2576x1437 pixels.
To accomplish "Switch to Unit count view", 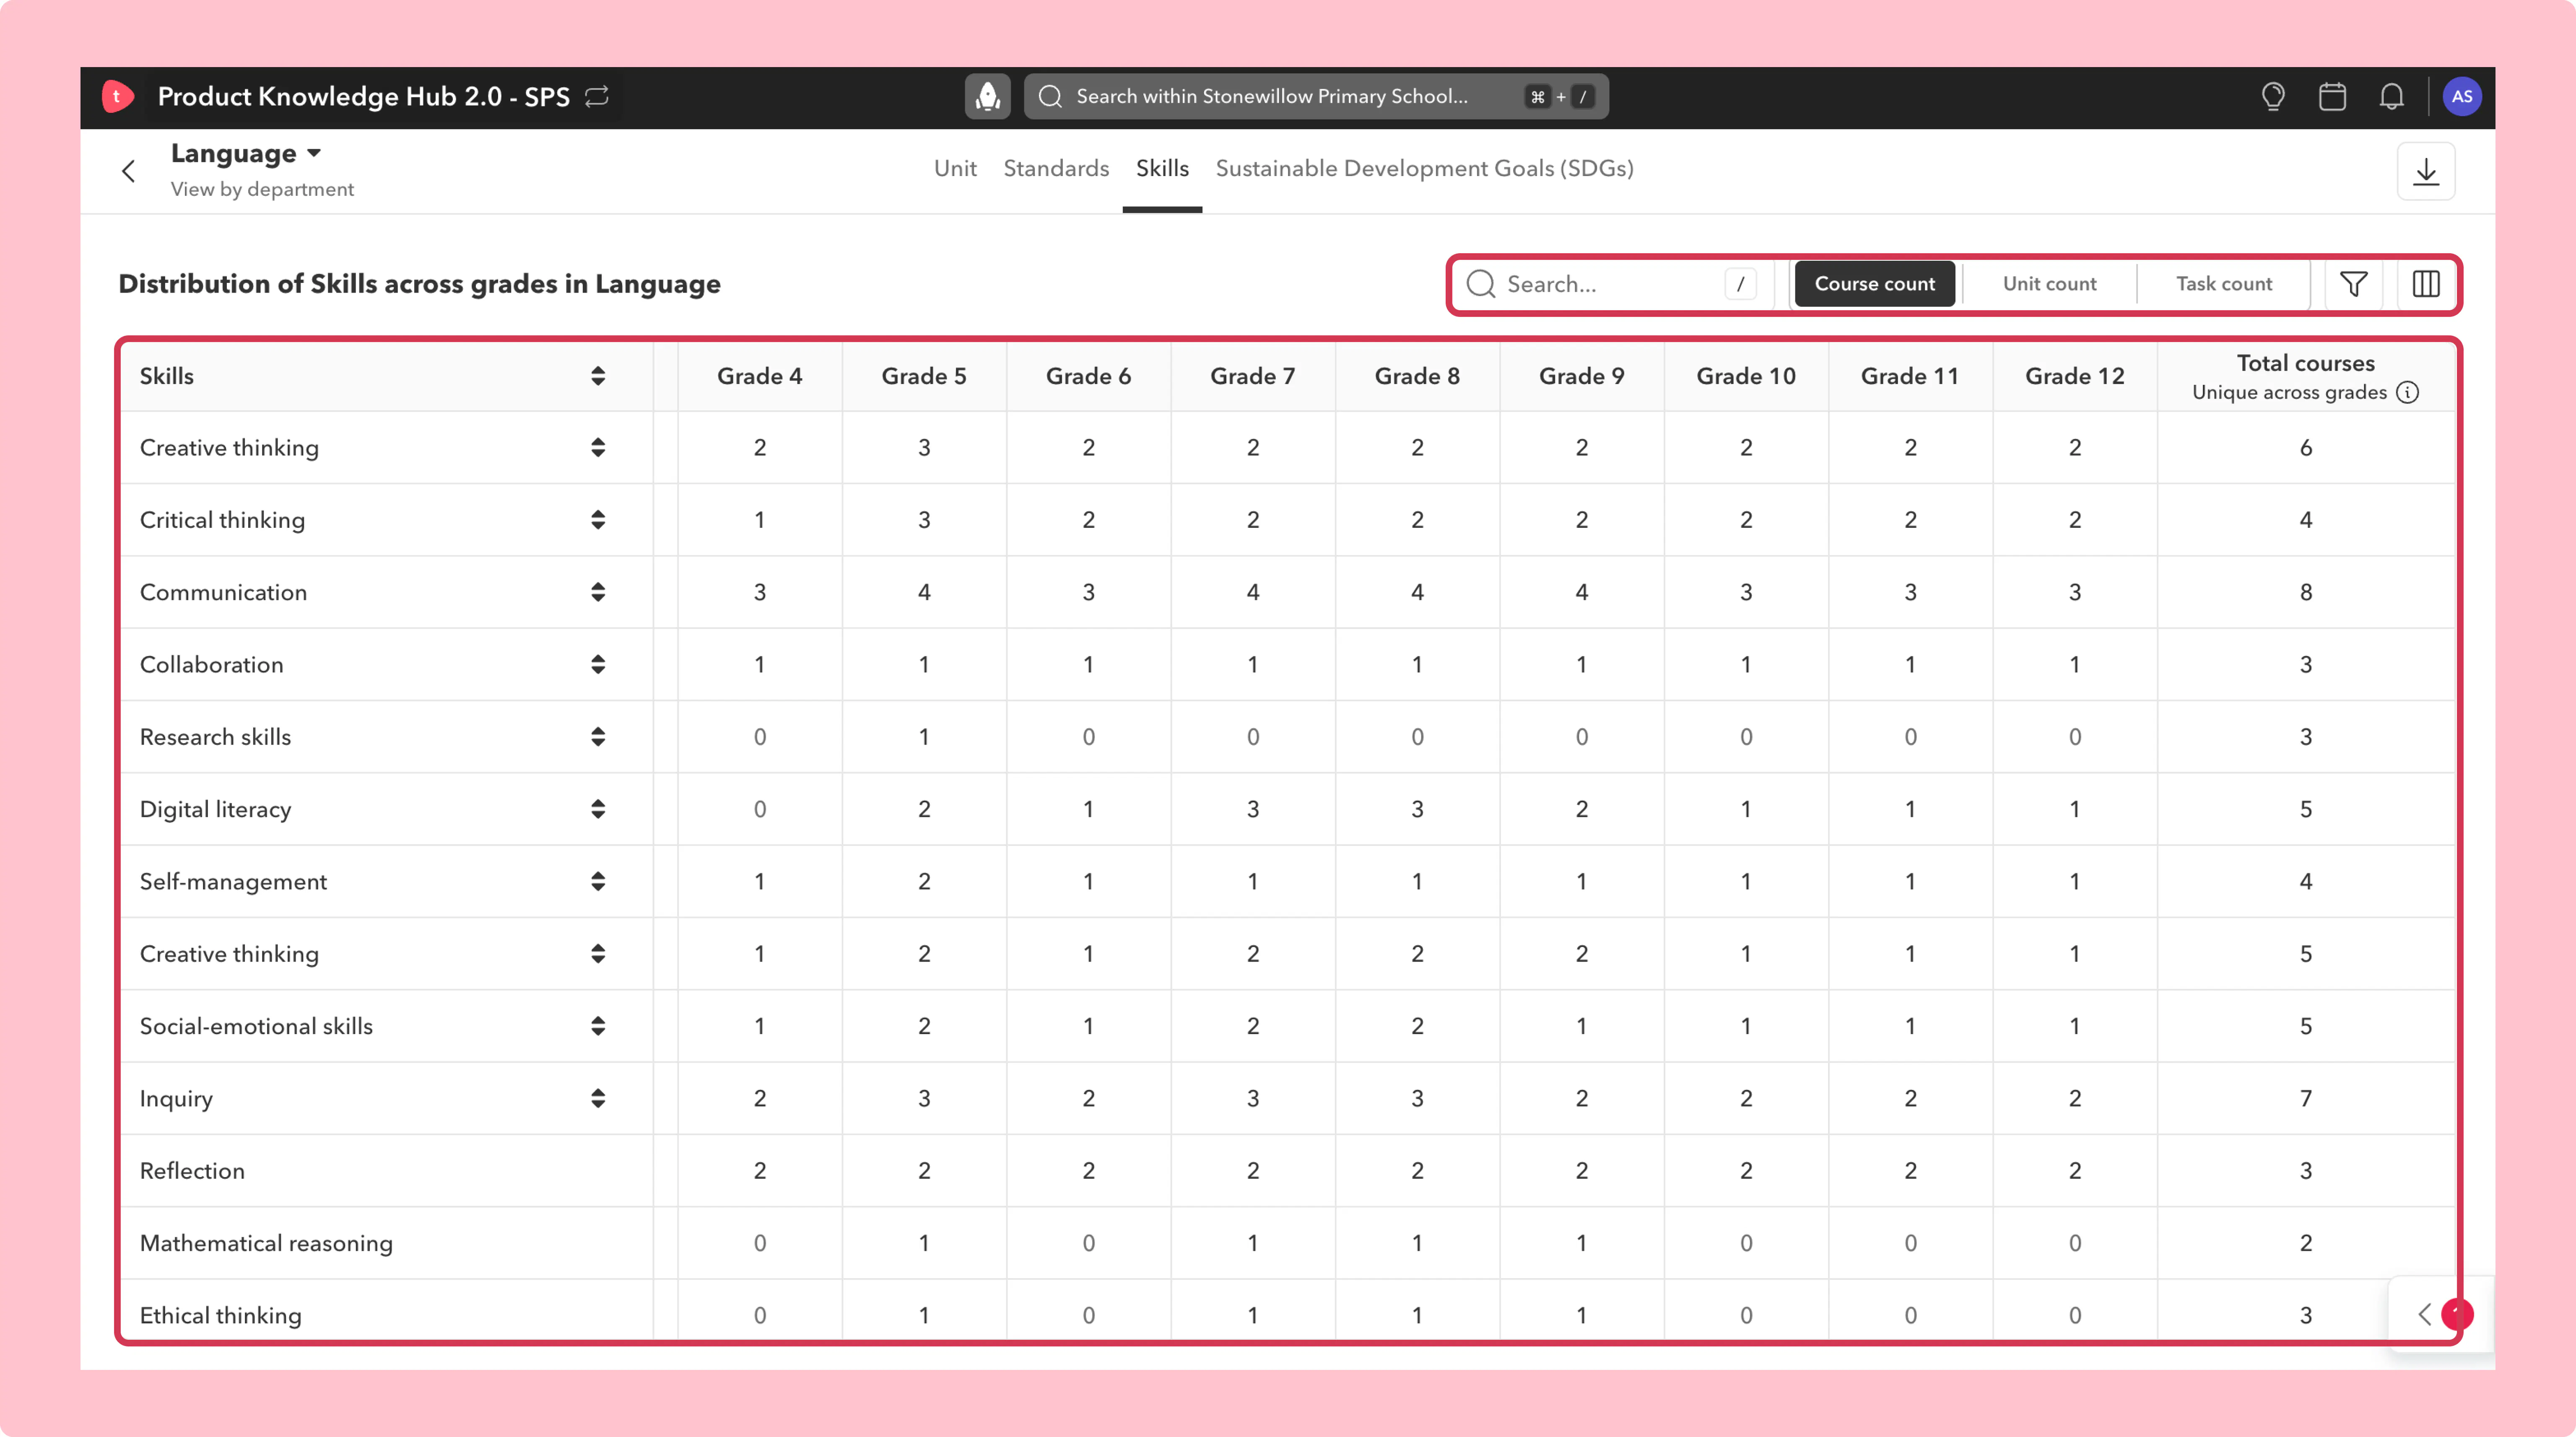I will click(x=2049, y=284).
